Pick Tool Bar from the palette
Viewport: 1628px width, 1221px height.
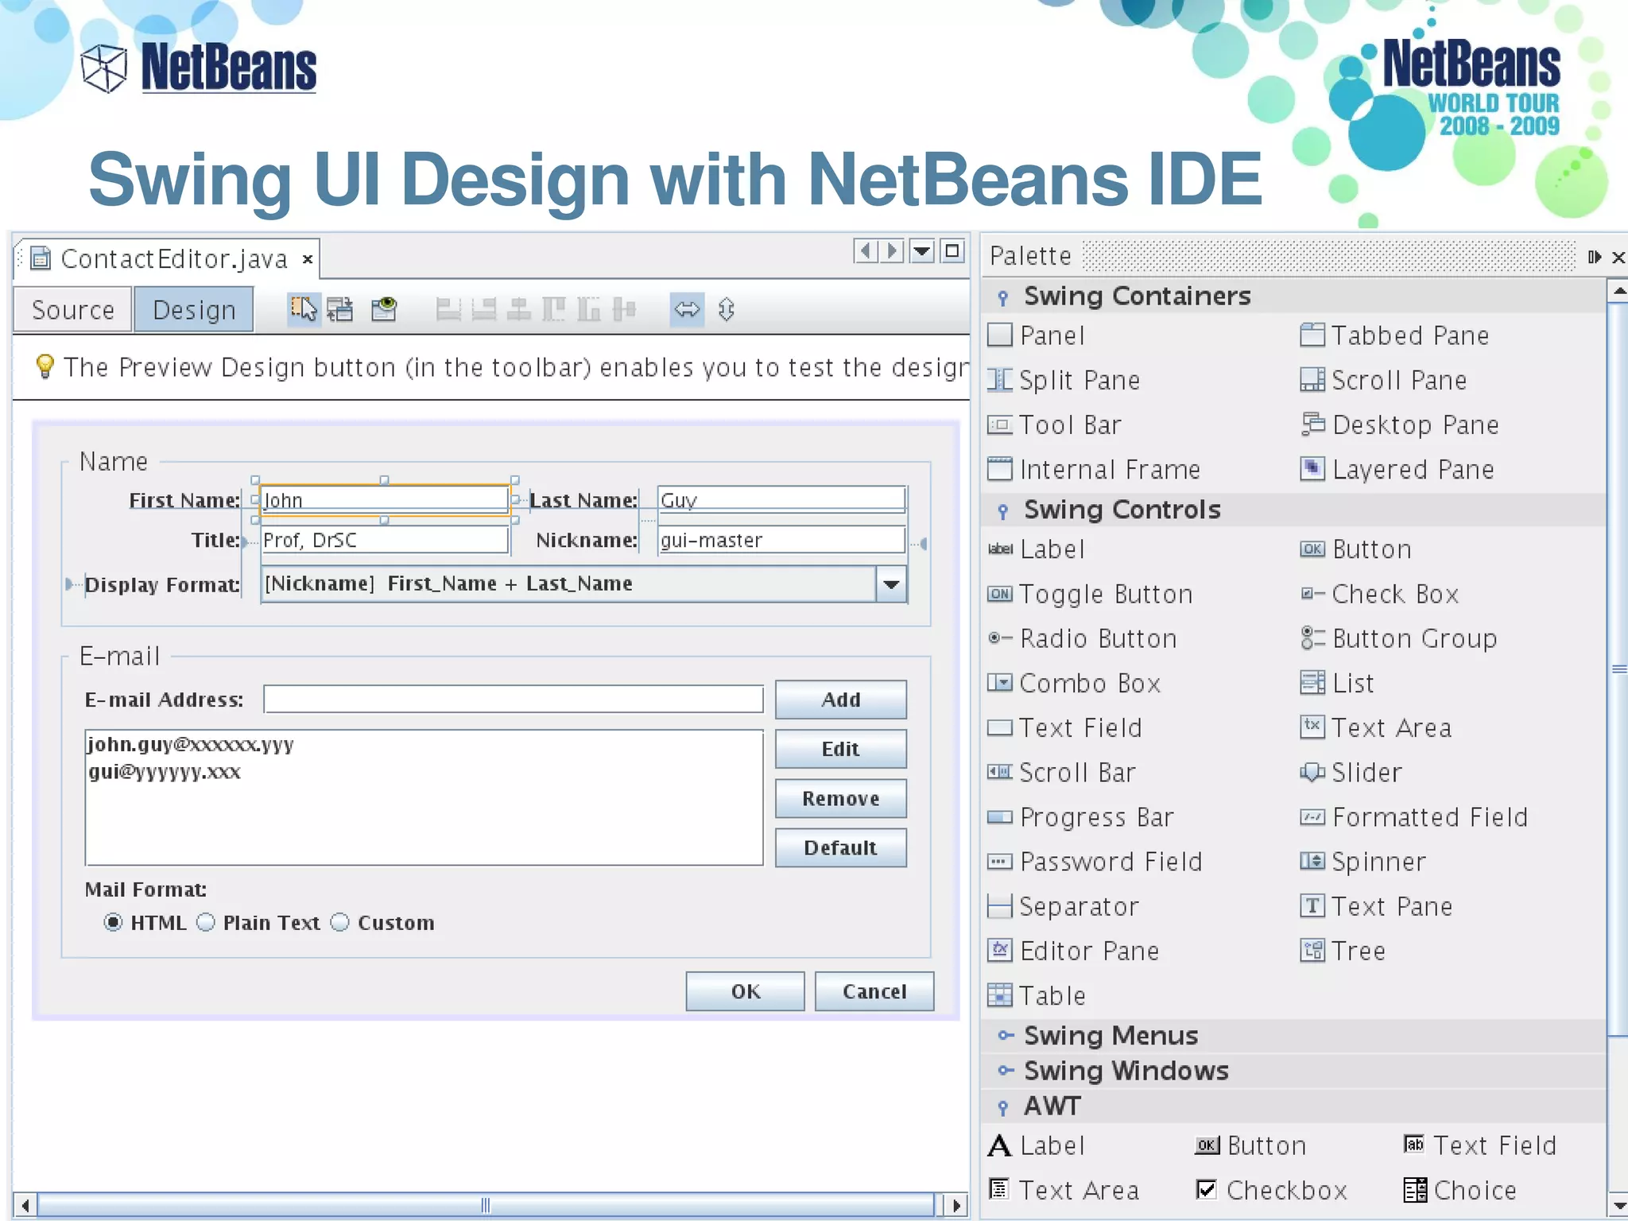click(1055, 424)
